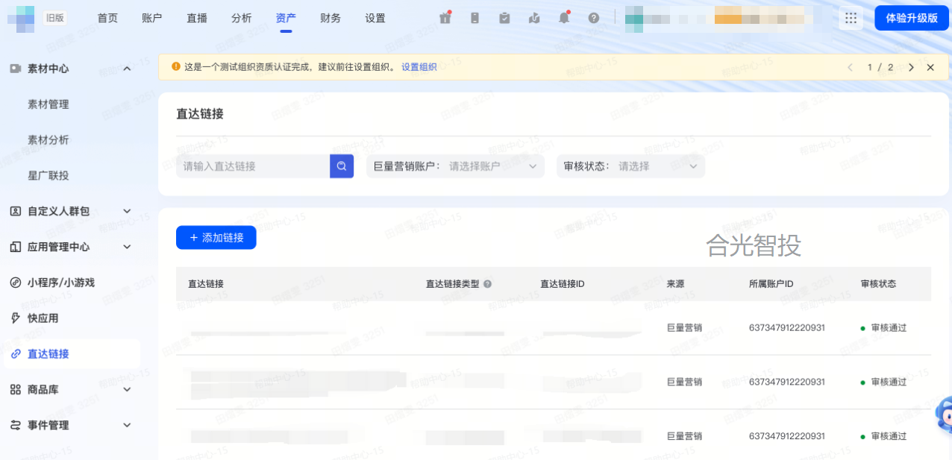Click the 自定义人群包 icon in sidebar

click(15, 211)
